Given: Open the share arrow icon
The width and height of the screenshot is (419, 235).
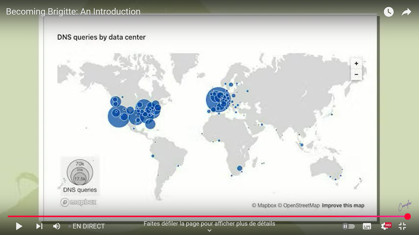Looking at the screenshot, I should tap(406, 12).
